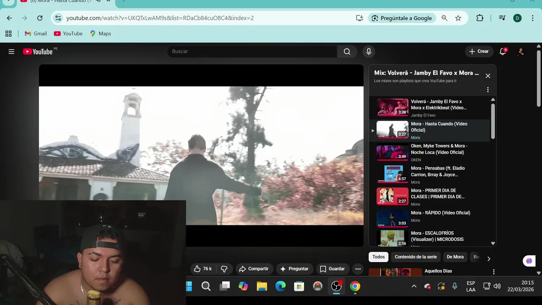Close the Mix playlist panel
542x305 pixels.
coord(488,76)
